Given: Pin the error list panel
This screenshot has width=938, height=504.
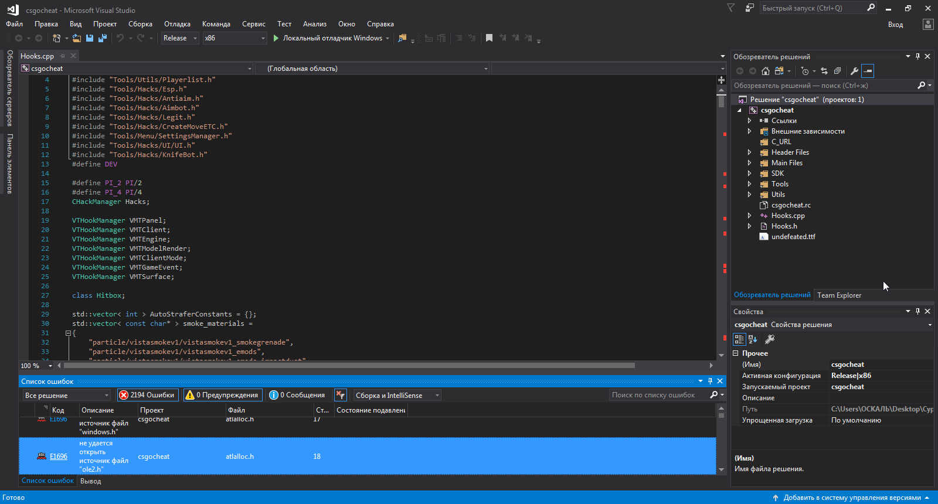Looking at the screenshot, I should (x=710, y=381).
